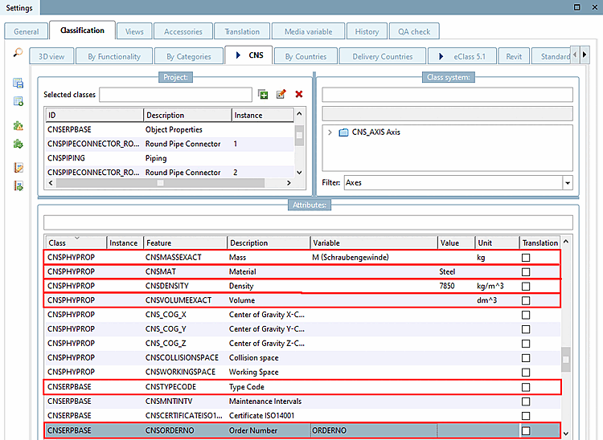Toggle Translation checkbox for CNSMASSEXACT row

click(x=526, y=258)
